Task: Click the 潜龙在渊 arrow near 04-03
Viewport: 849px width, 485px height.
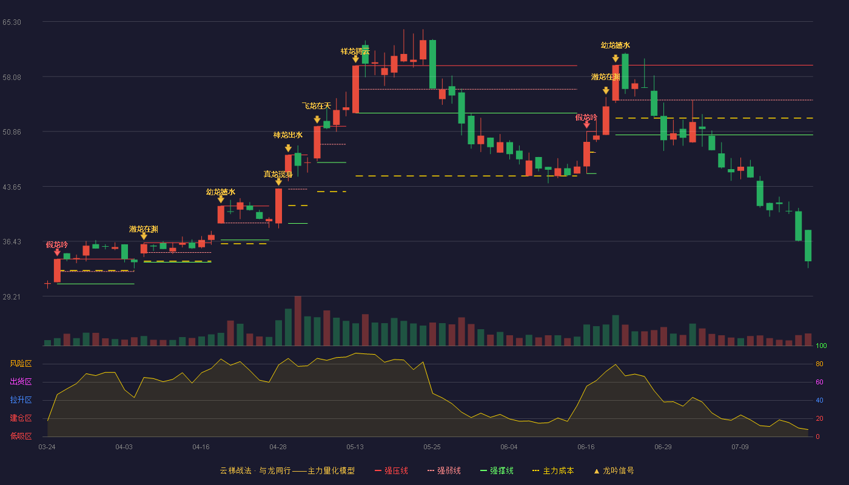Action: point(144,236)
